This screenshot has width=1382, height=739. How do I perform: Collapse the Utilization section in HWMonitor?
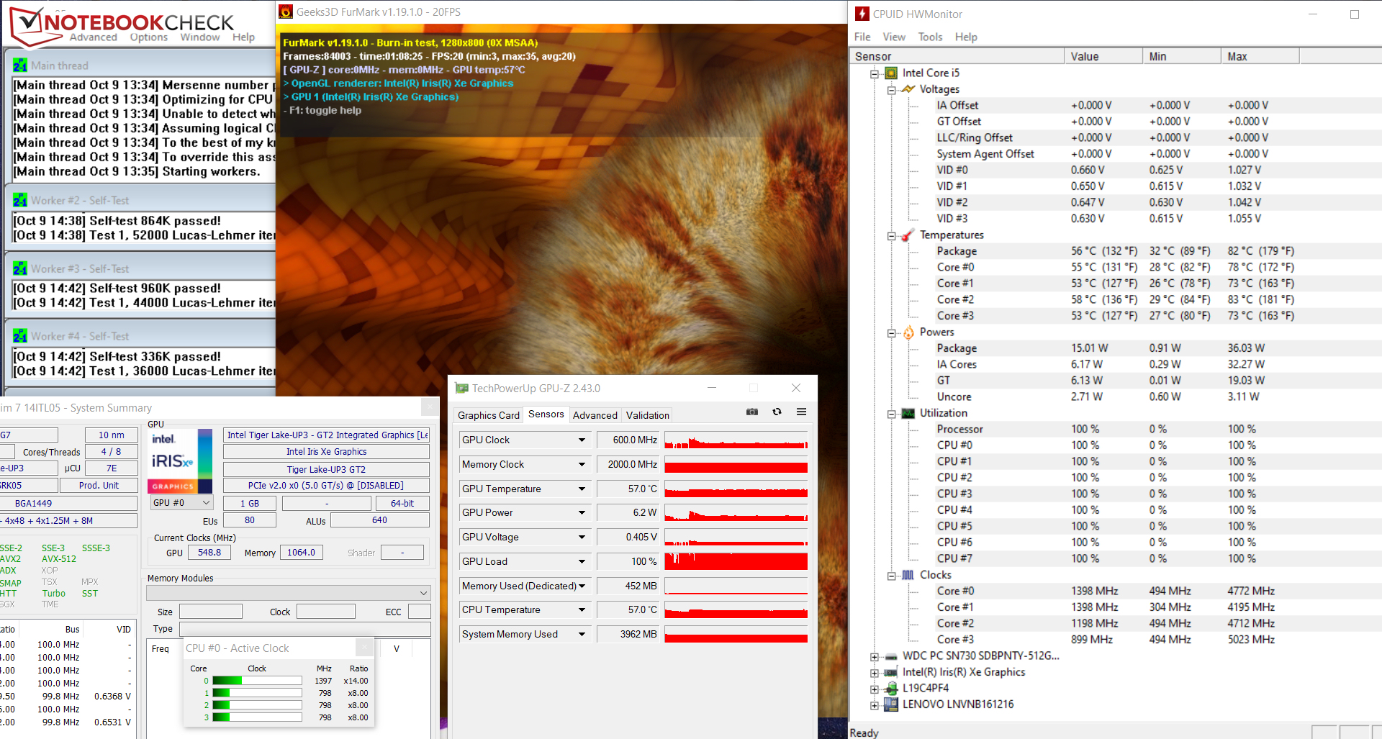(x=892, y=414)
